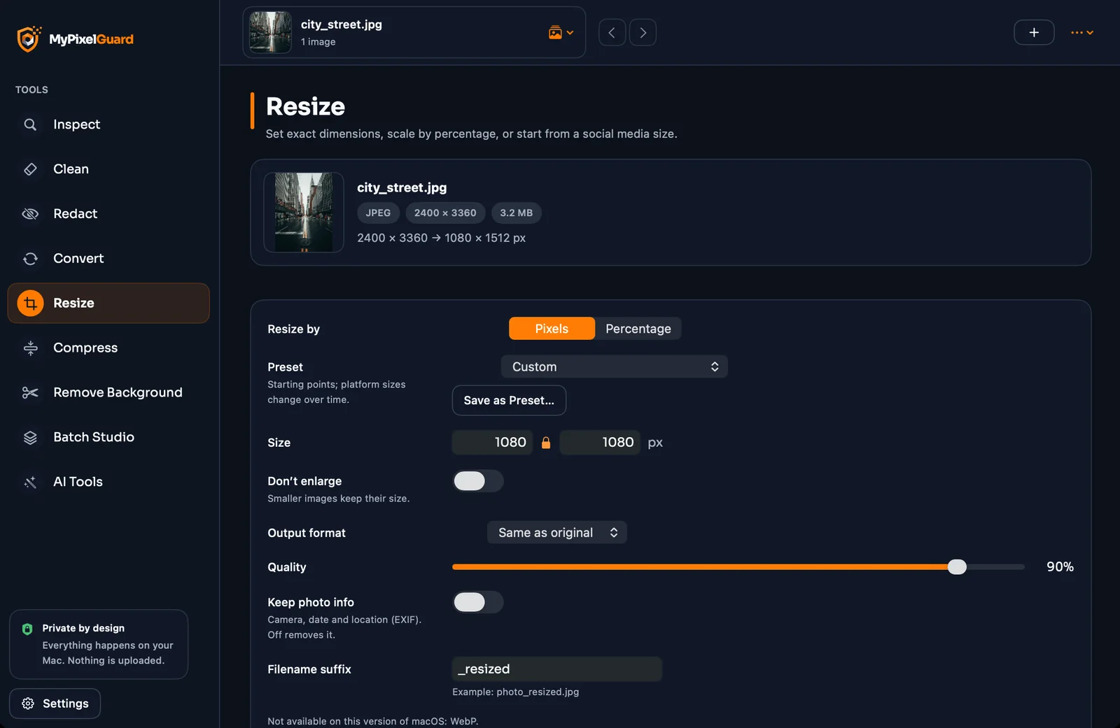This screenshot has height=728, width=1120.
Task: Expand the orange image stack dropdown
Action: [561, 33]
